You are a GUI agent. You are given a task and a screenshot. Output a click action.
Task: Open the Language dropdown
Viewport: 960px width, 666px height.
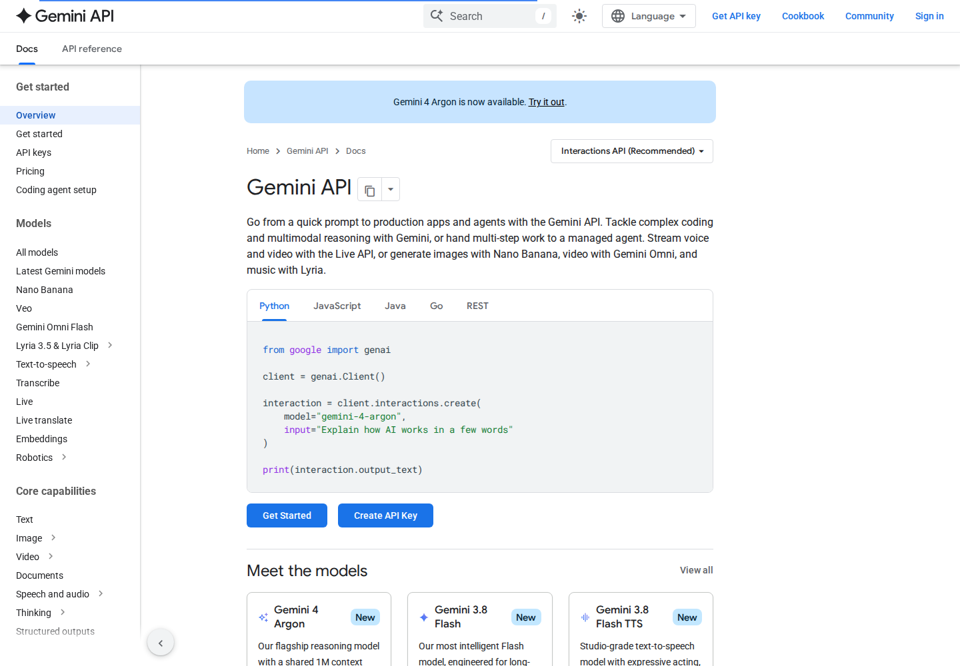click(649, 16)
